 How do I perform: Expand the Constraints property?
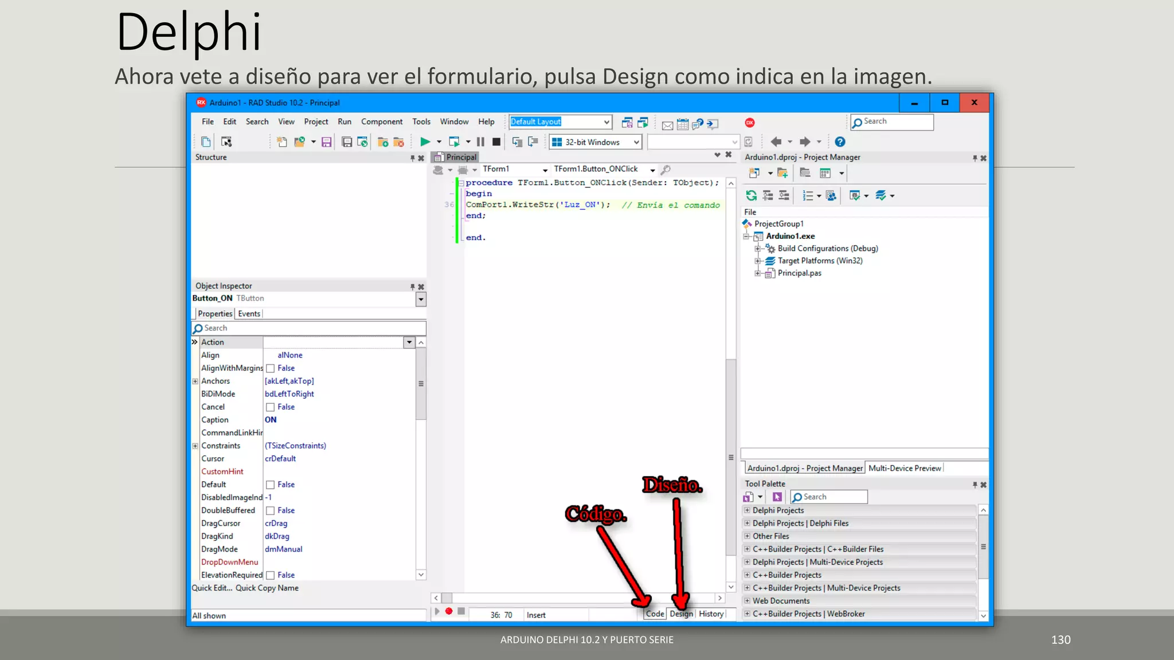coord(195,446)
